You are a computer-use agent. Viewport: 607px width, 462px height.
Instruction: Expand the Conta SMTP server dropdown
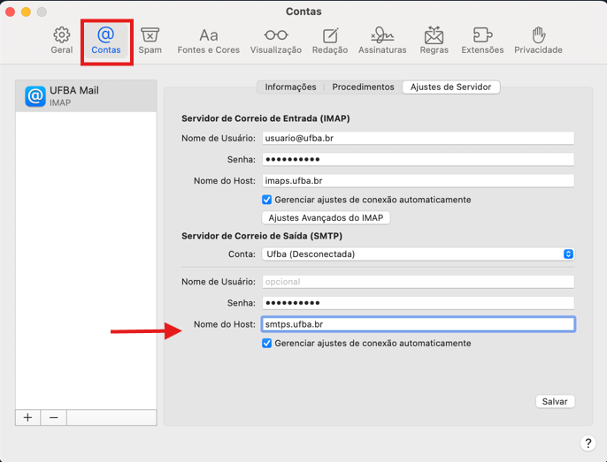click(418, 254)
